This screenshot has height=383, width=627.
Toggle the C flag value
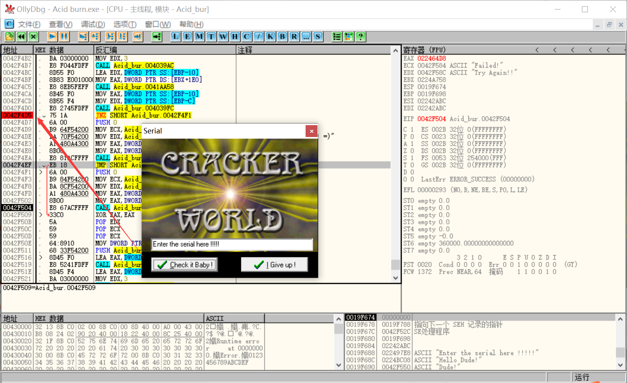click(412, 130)
